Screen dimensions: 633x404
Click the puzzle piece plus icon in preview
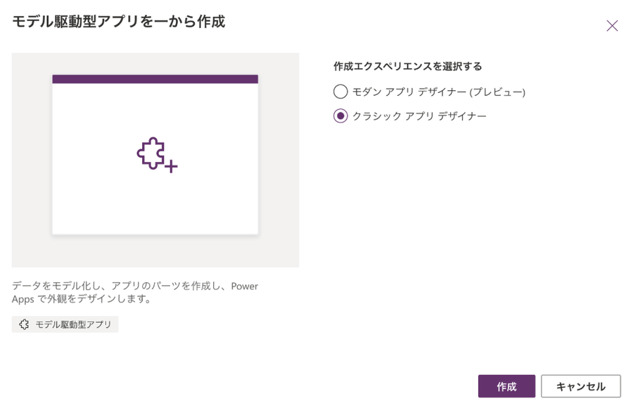coord(157,155)
